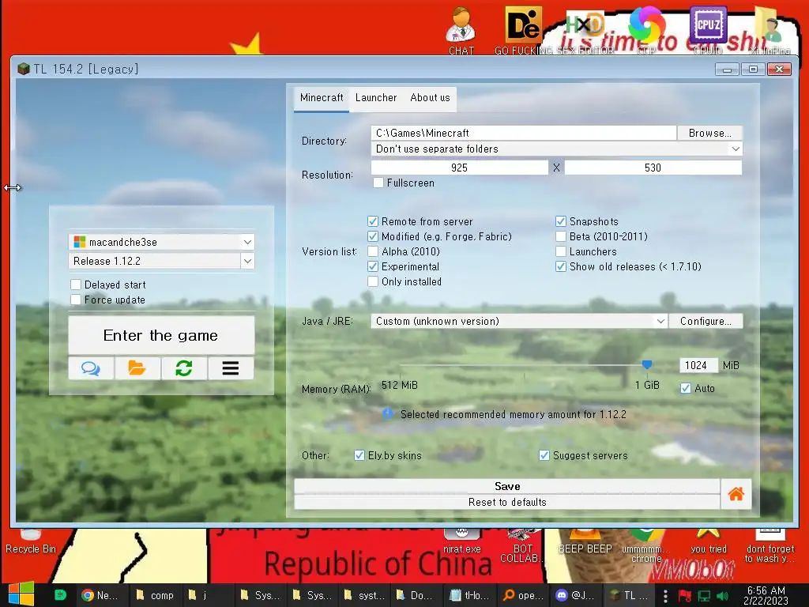This screenshot has width=809, height=607.
Task: Click the resolution width field 925
Action: (x=459, y=168)
